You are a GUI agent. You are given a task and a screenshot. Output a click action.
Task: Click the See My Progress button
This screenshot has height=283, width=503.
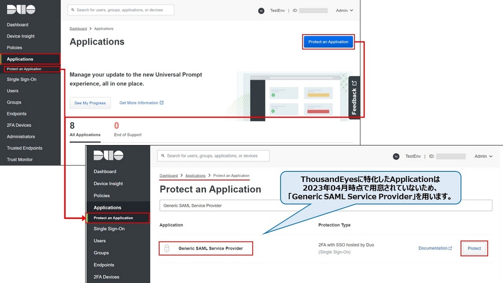click(x=90, y=103)
